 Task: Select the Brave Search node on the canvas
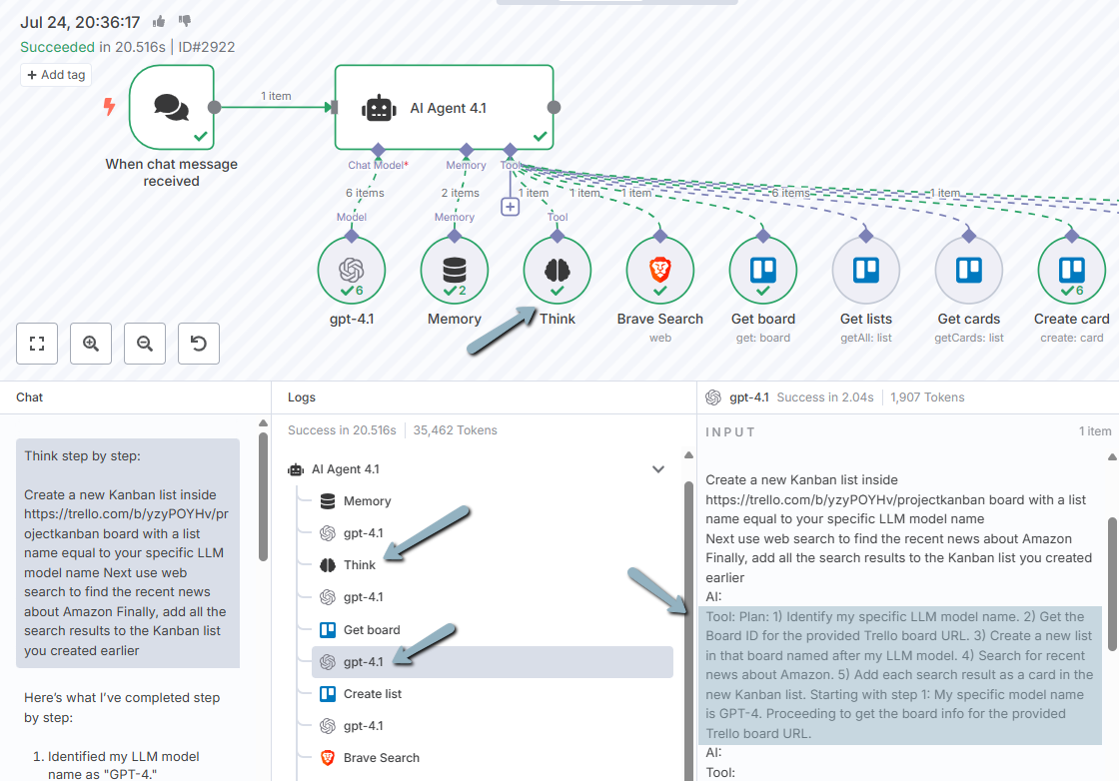660,271
